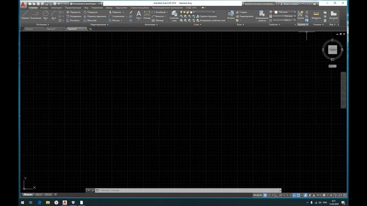Image resolution: width=367 pixels, height=206 pixels.
Task: Select the Отрезок (Line) tool
Action: point(25,15)
